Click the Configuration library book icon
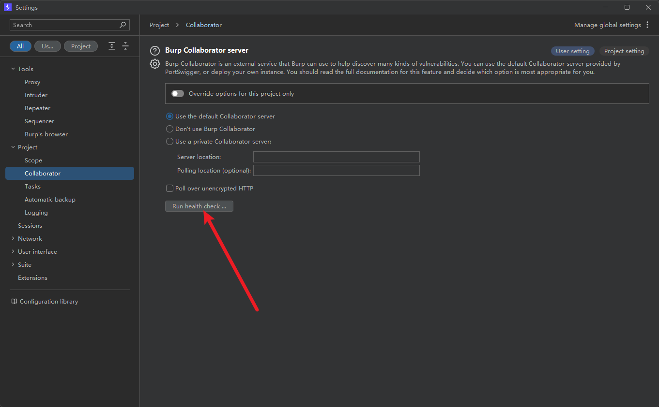Screen dimensions: 659x407 14,301
